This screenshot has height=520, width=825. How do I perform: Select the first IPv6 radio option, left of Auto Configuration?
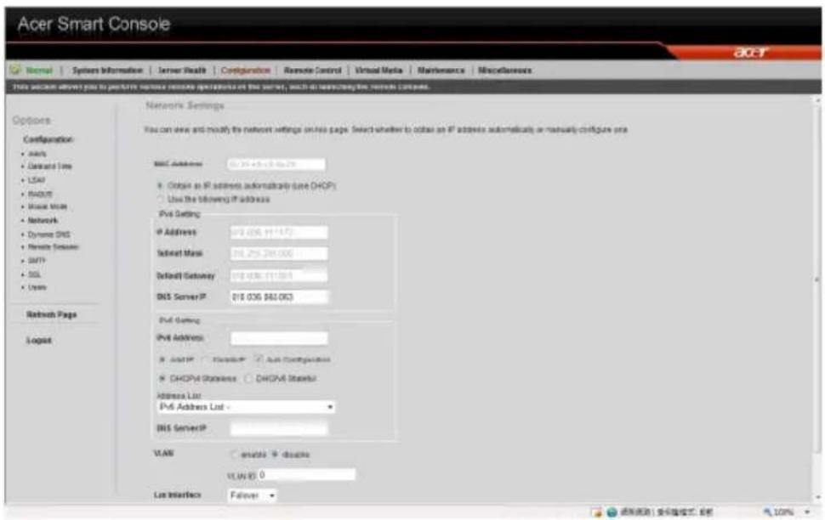(162, 359)
